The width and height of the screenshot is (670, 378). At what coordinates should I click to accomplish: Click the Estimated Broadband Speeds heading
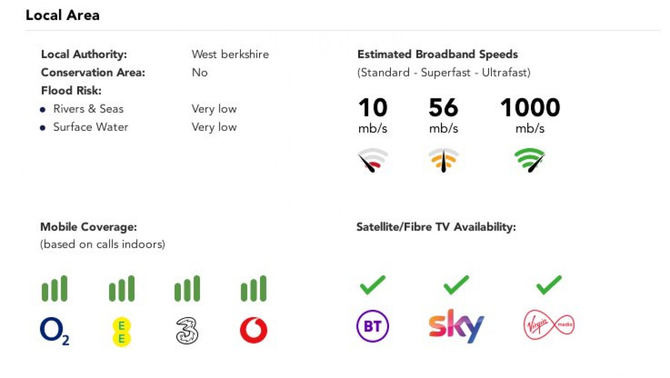coord(437,55)
